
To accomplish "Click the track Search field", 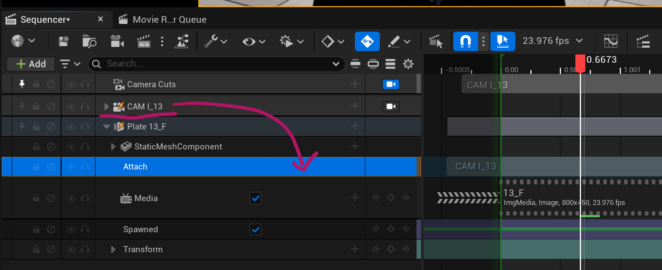I will coord(217,64).
